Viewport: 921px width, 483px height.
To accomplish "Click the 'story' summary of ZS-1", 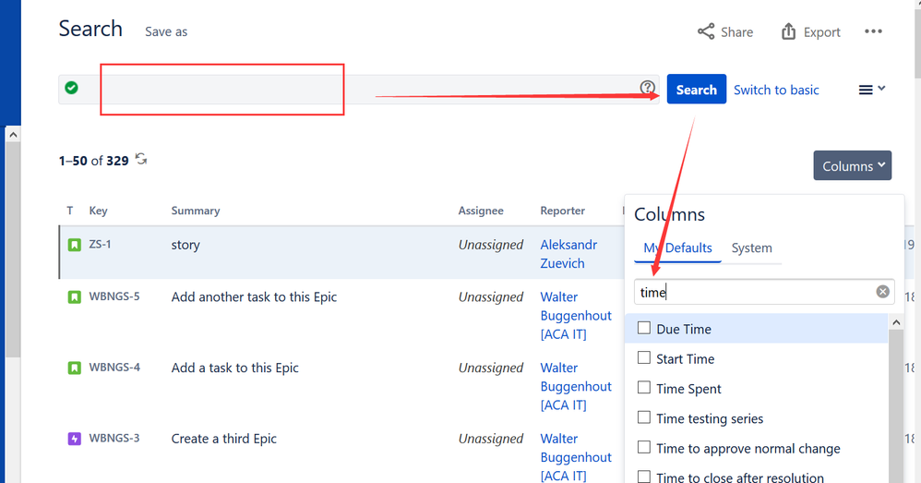I will point(185,245).
